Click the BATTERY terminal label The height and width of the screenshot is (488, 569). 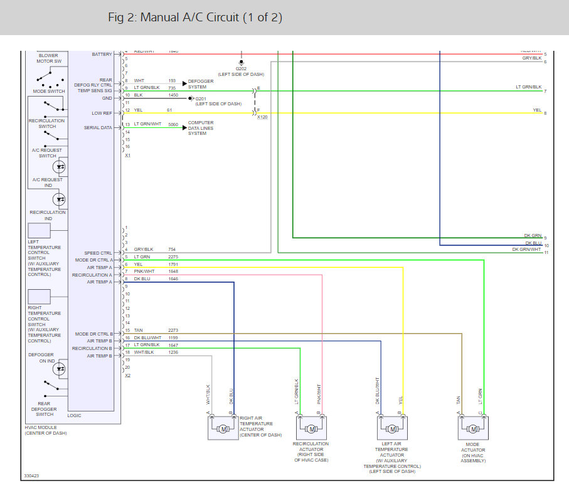102,54
